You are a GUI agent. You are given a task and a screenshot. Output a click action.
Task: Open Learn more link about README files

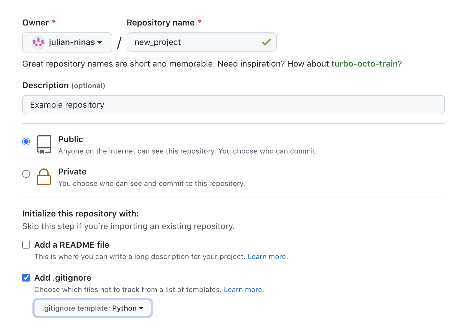coord(267,257)
